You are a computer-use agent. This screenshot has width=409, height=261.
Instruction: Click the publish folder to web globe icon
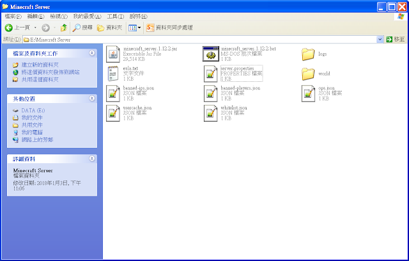tap(15, 72)
